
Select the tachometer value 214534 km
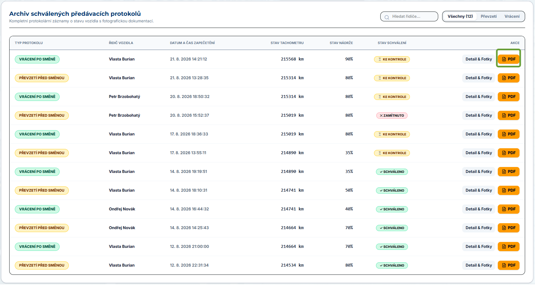(292, 265)
